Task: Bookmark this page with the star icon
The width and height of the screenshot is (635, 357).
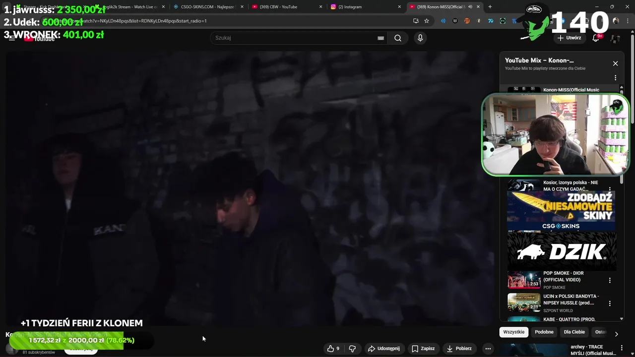Action: (x=427, y=21)
